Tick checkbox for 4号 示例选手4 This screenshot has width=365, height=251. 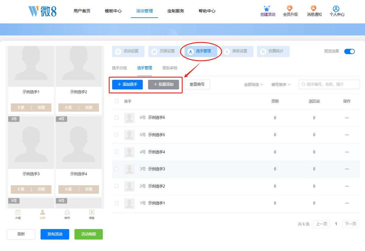(x=116, y=152)
